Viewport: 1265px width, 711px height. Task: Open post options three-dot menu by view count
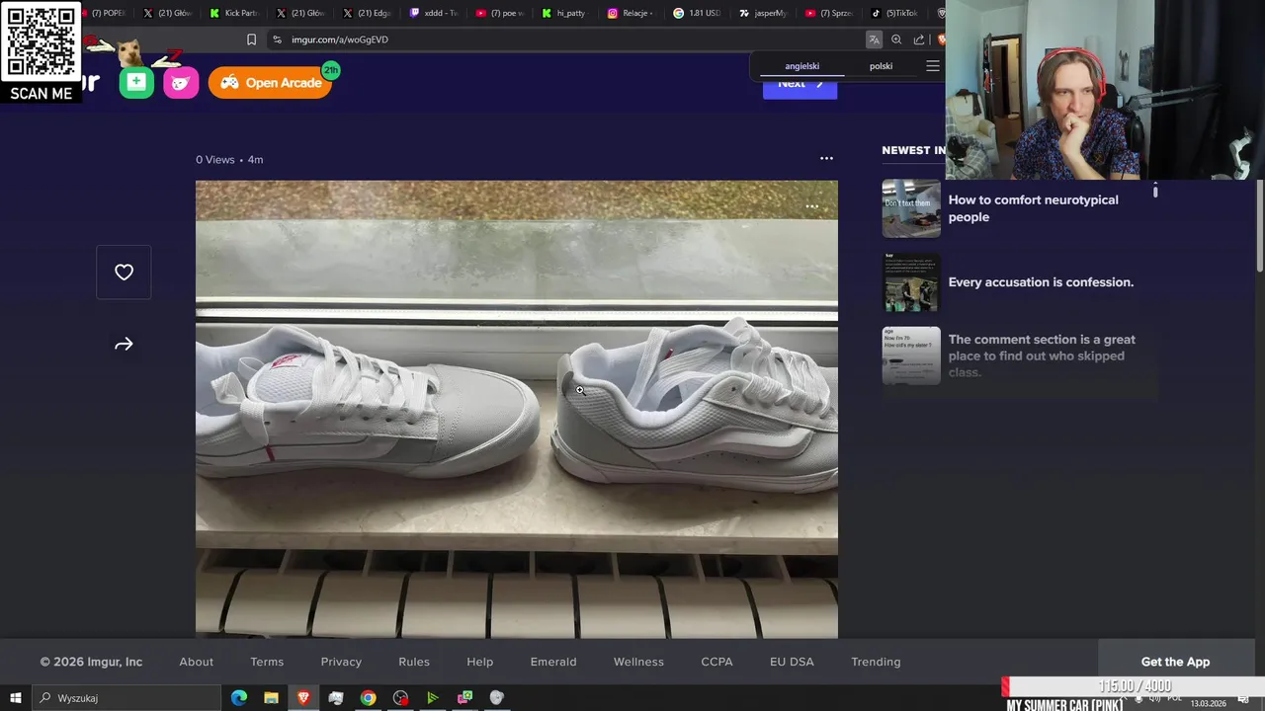point(826,158)
